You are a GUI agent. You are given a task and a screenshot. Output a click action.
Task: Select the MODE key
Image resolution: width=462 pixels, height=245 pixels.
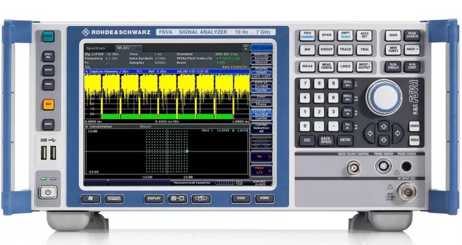click(x=49, y=125)
